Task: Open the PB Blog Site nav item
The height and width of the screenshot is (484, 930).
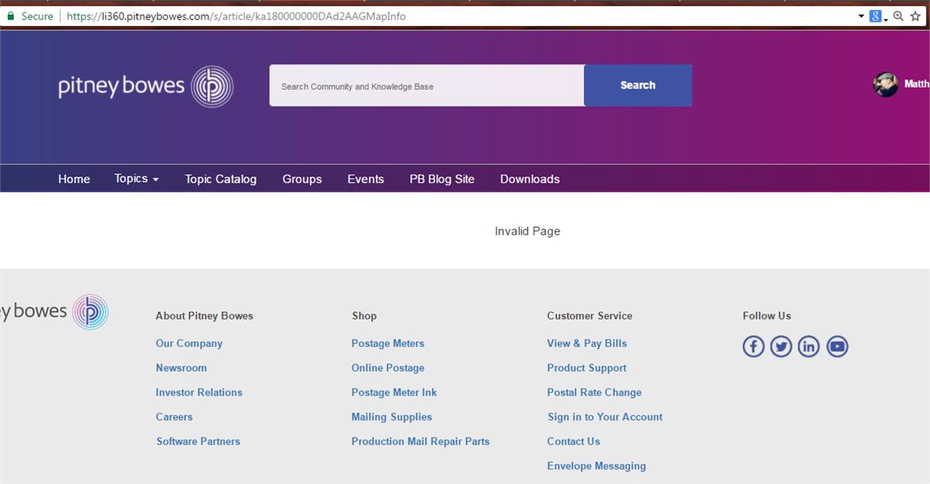Action: click(x=442, y=179)
